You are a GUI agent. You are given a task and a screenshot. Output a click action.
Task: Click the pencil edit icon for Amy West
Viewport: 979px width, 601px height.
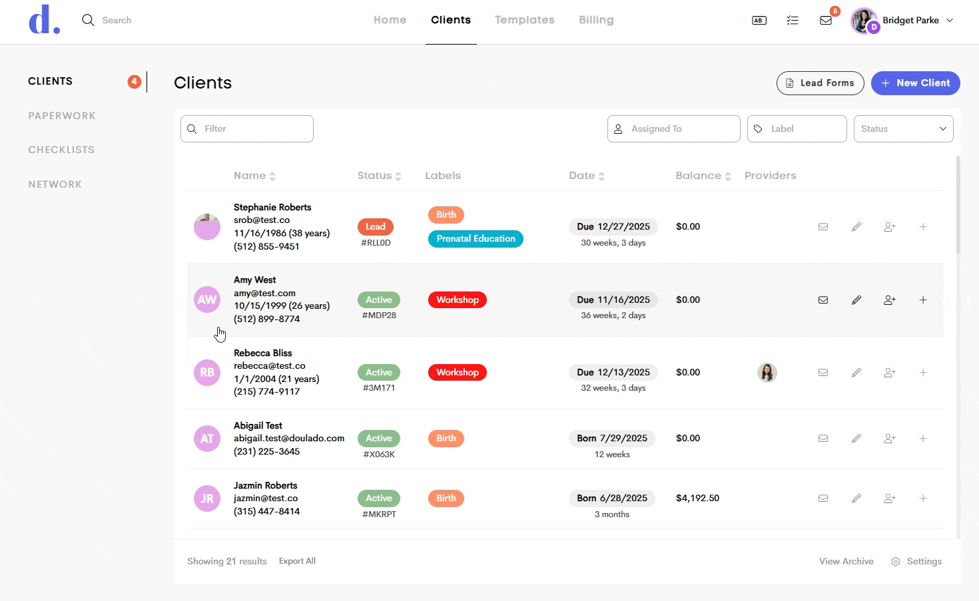click(856, 300)
